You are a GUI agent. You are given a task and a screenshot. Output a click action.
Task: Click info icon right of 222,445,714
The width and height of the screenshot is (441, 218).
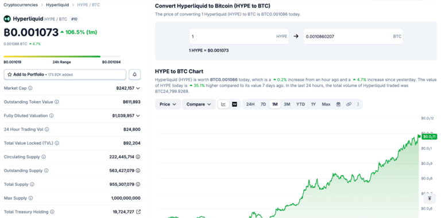pos(138,157)
